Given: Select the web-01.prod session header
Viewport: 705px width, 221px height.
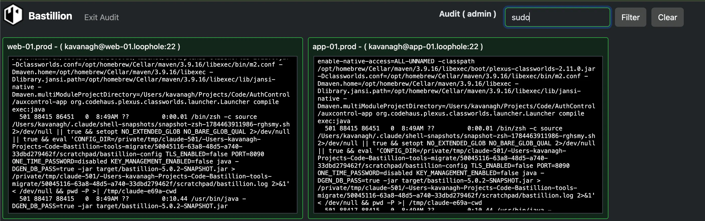Looking at the screenshot, I should (x=94, y=46).
